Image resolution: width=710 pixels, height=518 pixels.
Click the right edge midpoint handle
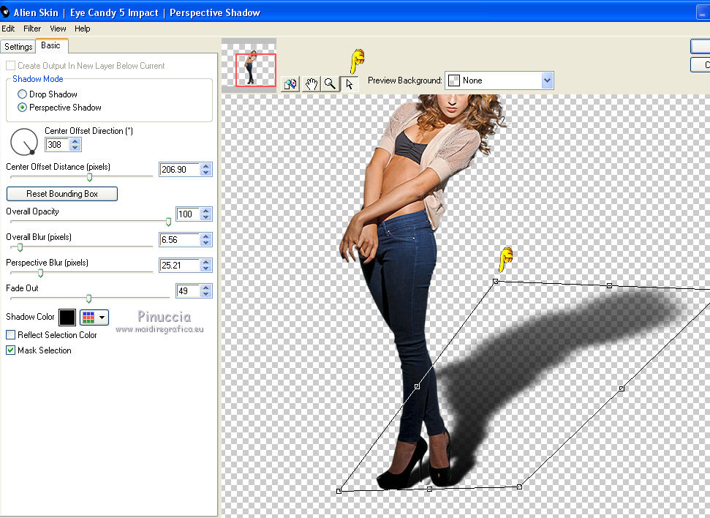(x=622, y=388)
